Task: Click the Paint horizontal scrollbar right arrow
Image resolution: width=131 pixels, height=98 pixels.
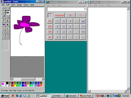Action: 43,79
